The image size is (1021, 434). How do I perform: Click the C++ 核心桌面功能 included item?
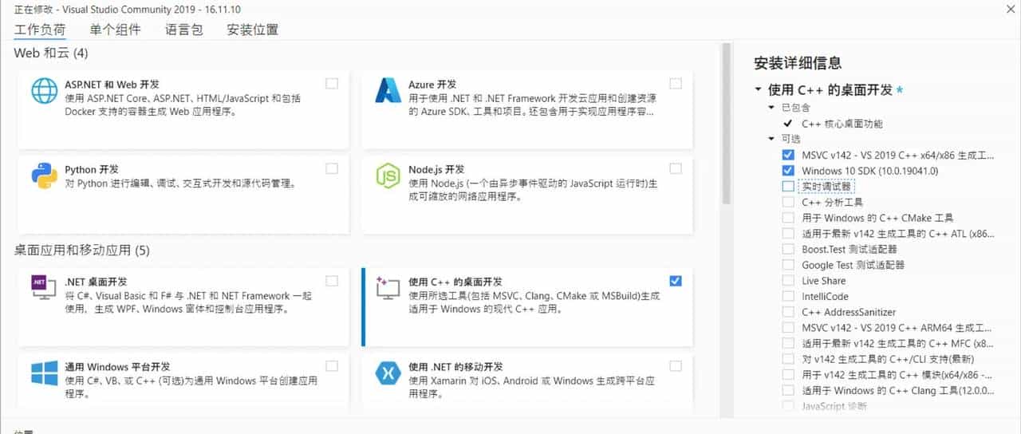[x=842, y=124]
